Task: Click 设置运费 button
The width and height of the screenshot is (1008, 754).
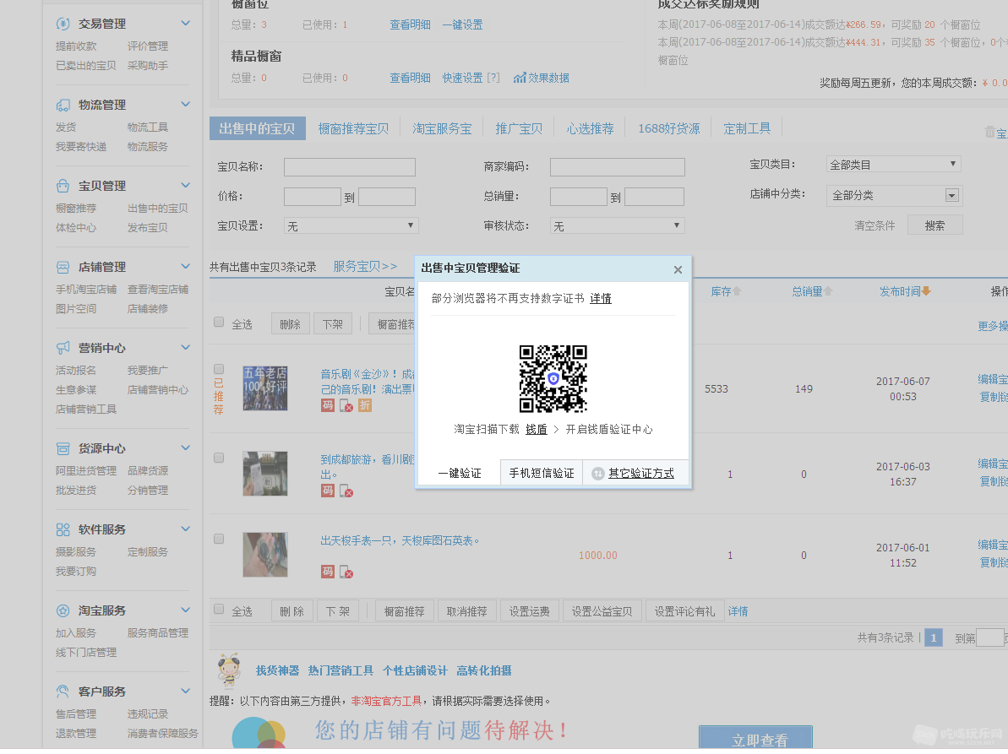Action: pos(529,612)
